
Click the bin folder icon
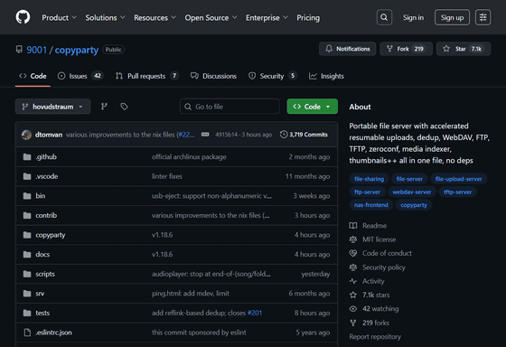click(x=27, y=196)
